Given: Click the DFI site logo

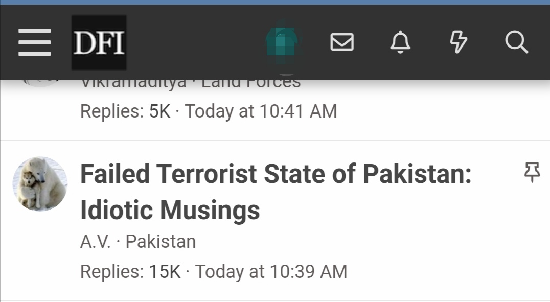Looking at the screenshot, I should (x=99, y=42).
